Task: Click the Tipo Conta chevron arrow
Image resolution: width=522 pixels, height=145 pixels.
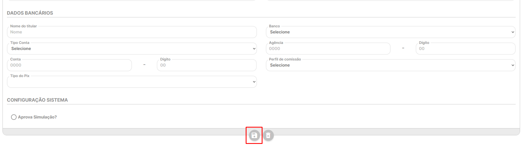Action: (x=254, y=49)
